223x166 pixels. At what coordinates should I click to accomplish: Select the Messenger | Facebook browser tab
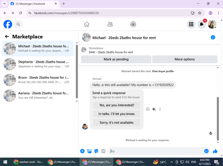tap(34, 4)
